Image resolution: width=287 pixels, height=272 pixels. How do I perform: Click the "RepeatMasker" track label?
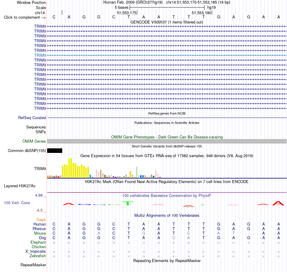(x=33, y=265)
